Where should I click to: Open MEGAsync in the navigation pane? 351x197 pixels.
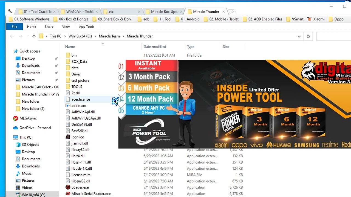point(28,118)
